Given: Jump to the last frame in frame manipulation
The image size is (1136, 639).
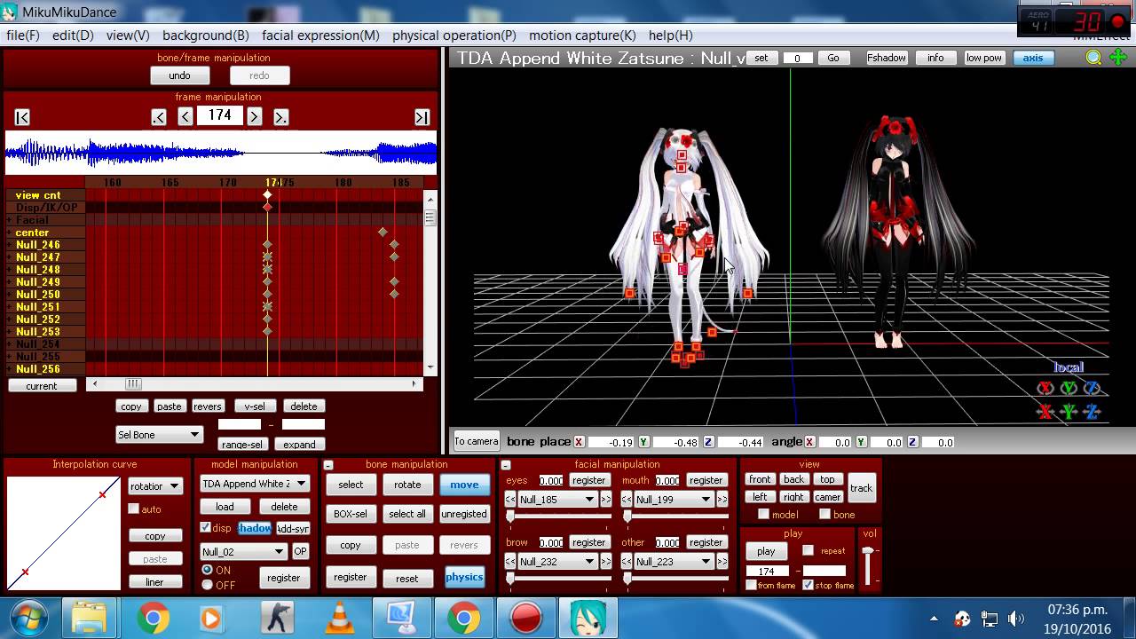Looking at the screenshot, I should point(422,117).
